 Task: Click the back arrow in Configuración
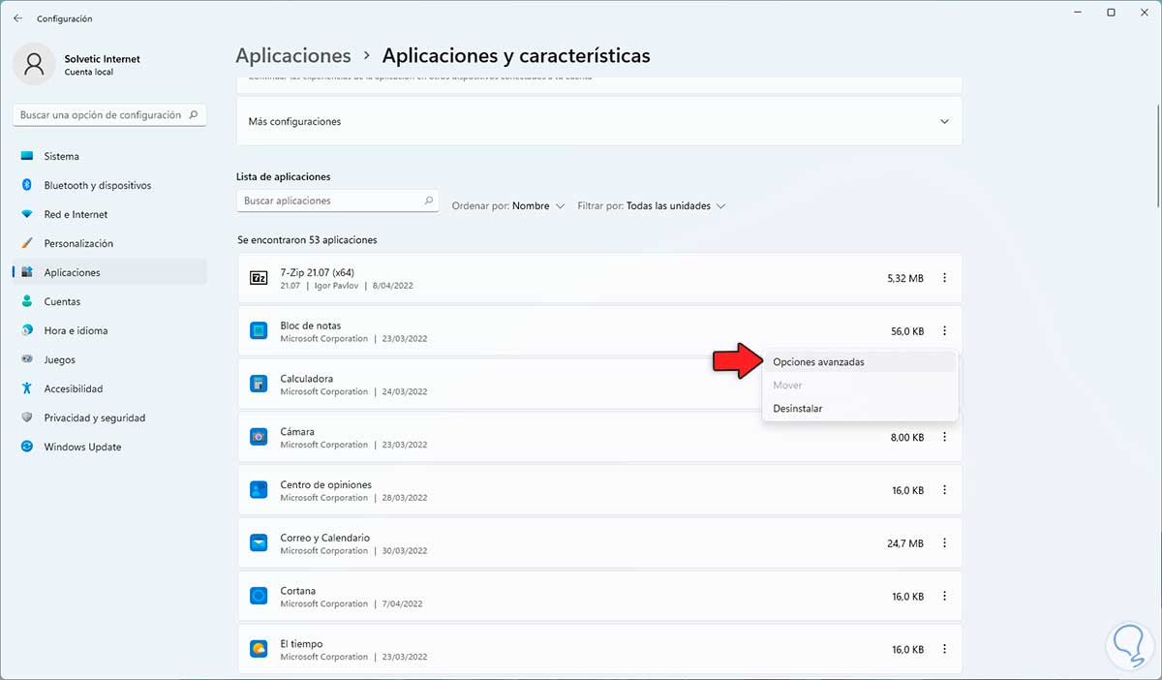point(17,18)
